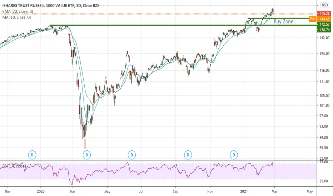Click the 93.00 price axis label

click(x=324, y=127)
